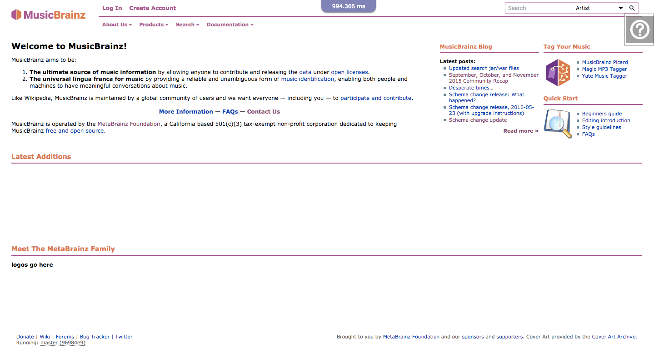Open the MusicBrainz Blog heading
Viewport: 654px width, 363px height.
pyautogui.click(x=466, y=46)
